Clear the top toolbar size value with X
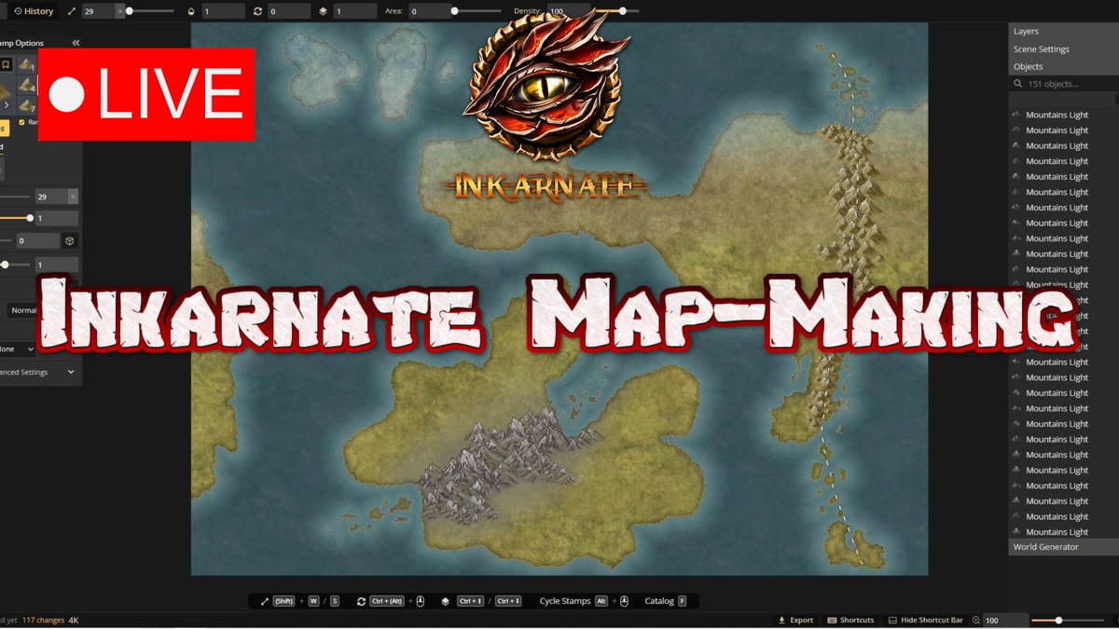Image resolution: width=1119 pixels, height=629 pixels. (x=119, y=11)
